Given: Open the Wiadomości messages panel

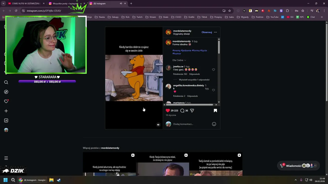Looking at the screenshot, I should coord(299,166).
